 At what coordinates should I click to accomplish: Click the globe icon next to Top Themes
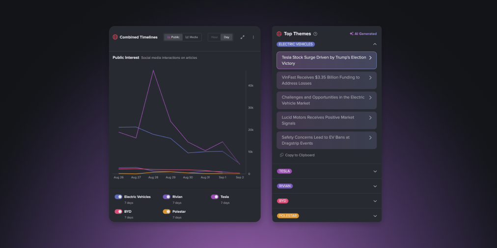tap(279, 34)
